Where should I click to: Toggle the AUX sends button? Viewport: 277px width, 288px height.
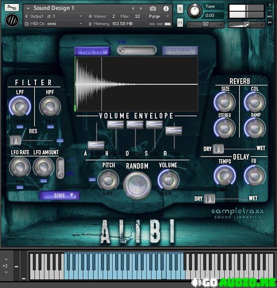click(x=270, y=16)
